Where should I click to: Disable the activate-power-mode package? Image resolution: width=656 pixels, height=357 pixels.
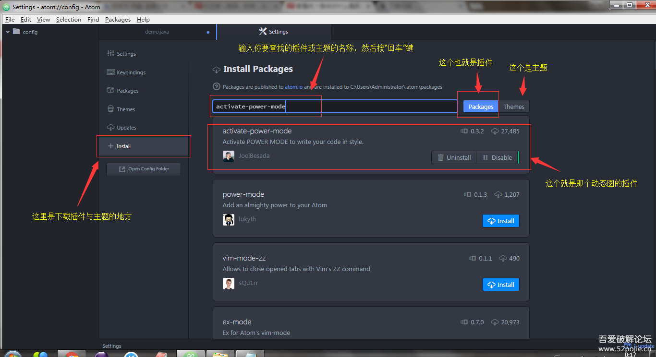[497, 157]
